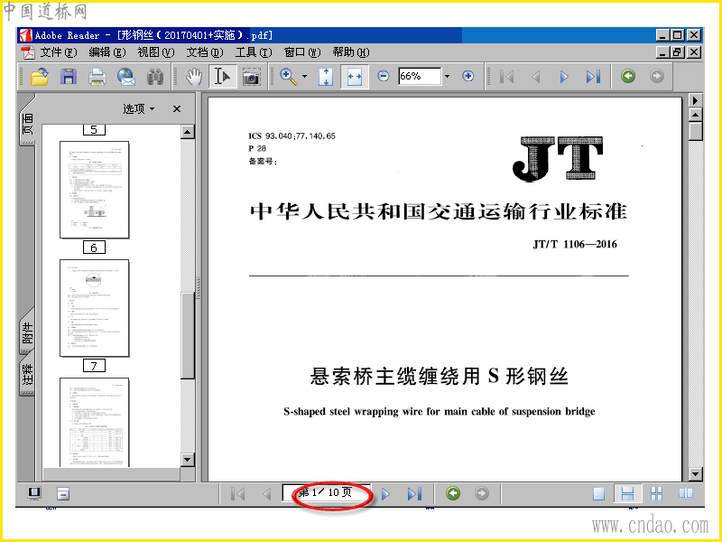The width and height of the screenshot is (722, 542).
Task: Open the 文件(F) menu
Action: (59, 52)
